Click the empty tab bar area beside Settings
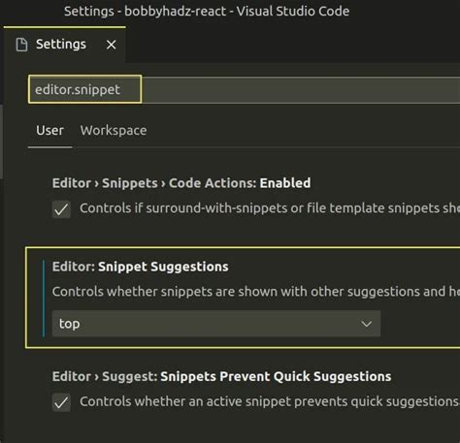Viewport: 460px width, 443px height. pos(293,45)
